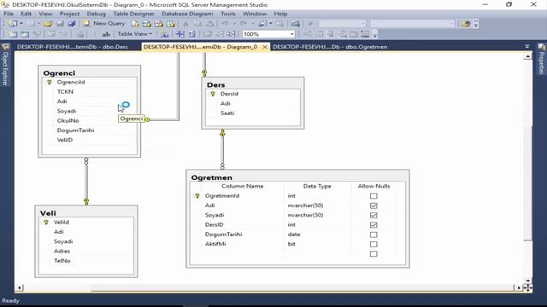Click the Show Relationship Labels icon
This screenshot has height=307, width=547.
164,34
